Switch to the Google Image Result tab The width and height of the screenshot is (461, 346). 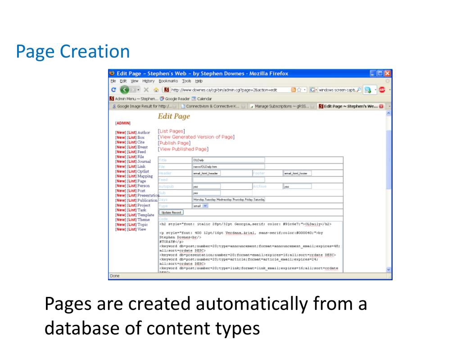[144, 106]
